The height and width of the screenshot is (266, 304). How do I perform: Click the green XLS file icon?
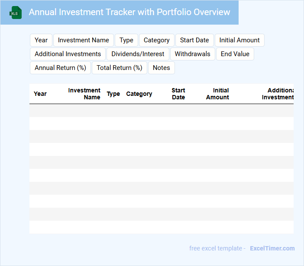(16, 13)
